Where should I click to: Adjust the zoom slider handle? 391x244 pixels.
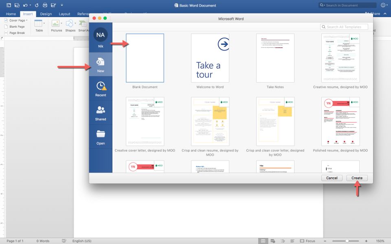coord(346,241)
